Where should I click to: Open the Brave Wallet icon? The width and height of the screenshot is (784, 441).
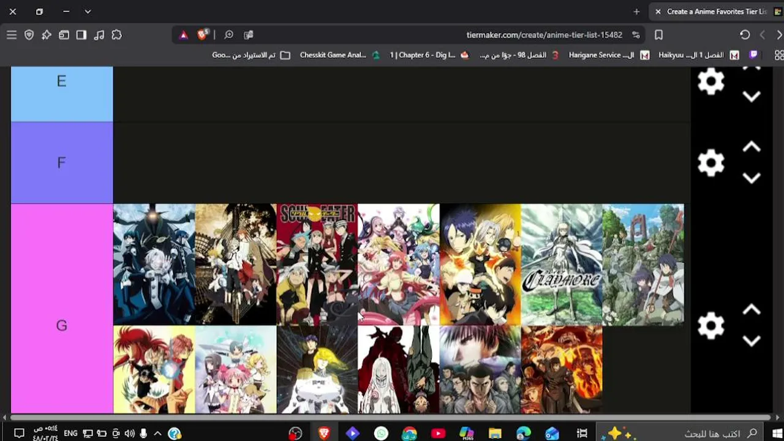64,35
